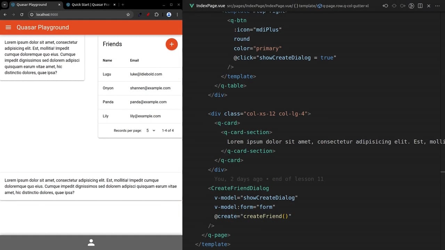Open the hamburger menu in Quasar Playground header

click(x=8, y=27)
